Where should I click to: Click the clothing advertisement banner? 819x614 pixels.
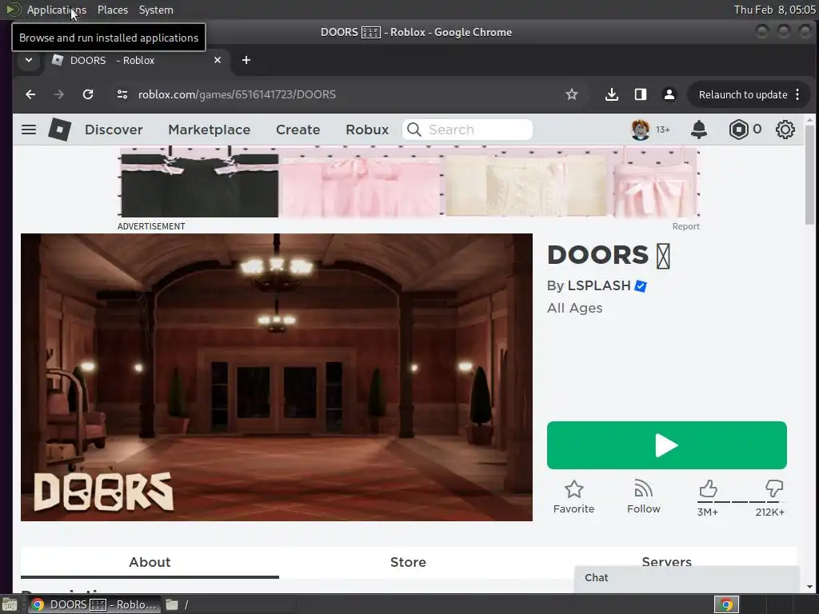[x=410, y=181]
